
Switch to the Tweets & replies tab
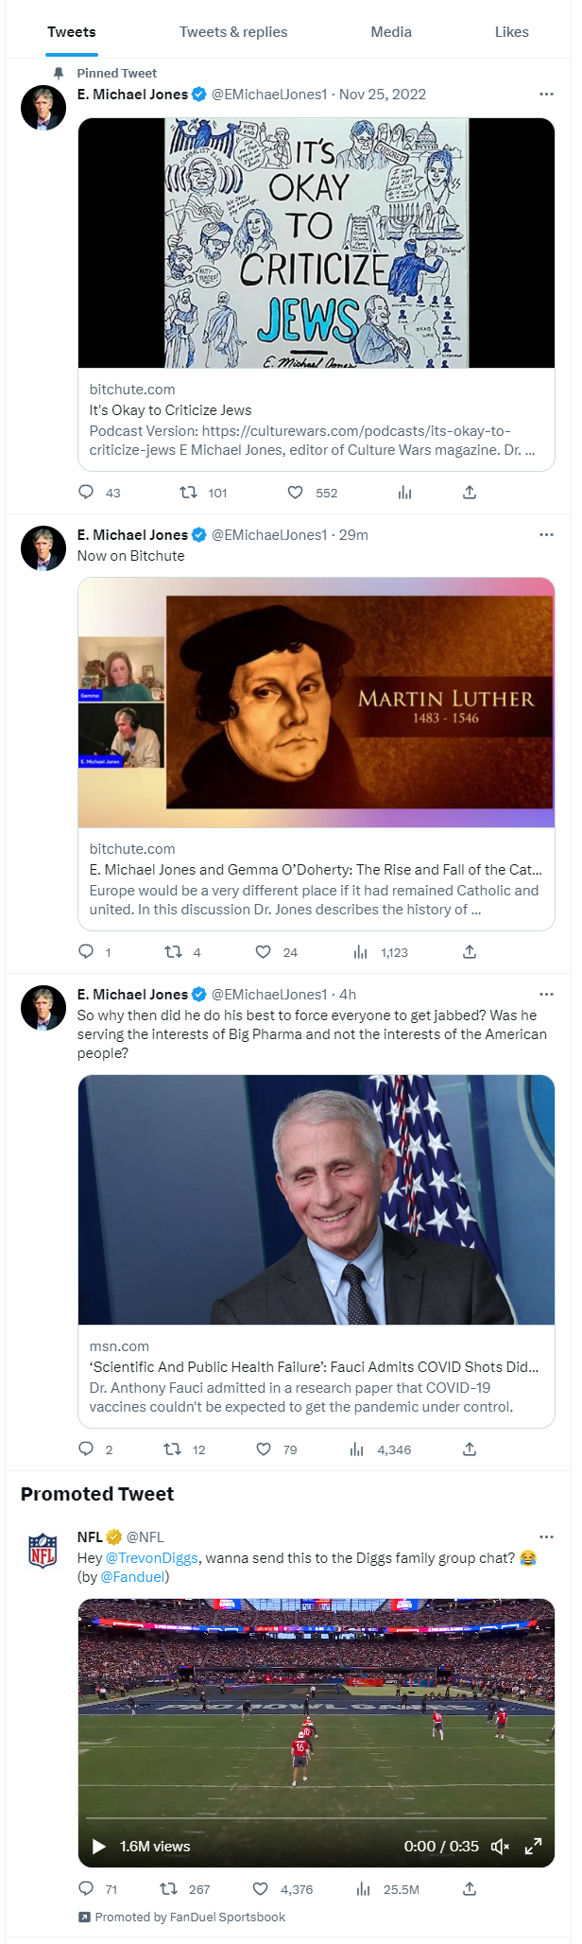[x=233, y=32]
